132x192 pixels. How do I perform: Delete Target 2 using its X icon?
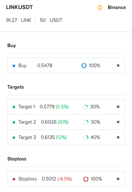click(x=118, y=122)
